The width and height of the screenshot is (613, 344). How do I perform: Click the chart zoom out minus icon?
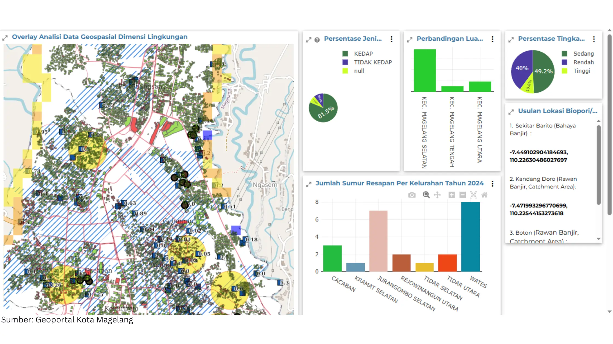coord(462,195)
